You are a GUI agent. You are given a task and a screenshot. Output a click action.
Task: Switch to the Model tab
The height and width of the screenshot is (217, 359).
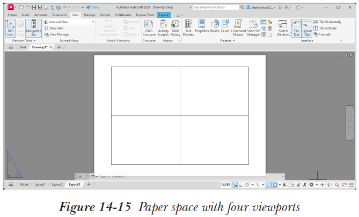tap(24, 184)
